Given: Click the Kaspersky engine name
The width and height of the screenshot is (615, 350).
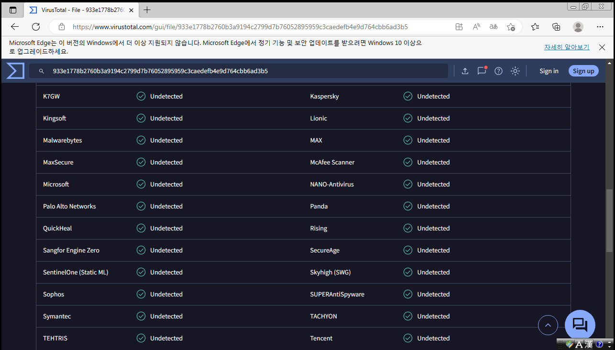Looking at the screenshot, I should [x=324, y=96].
